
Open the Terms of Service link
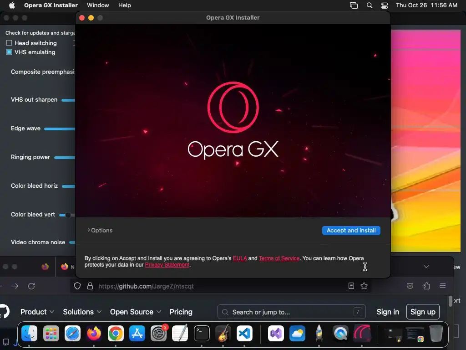tap(279, 258)
